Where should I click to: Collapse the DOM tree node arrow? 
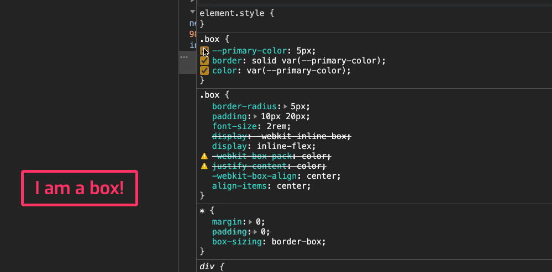tap(192, 12)
